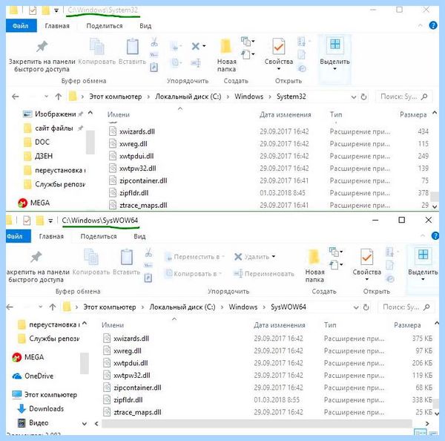Refresh the System32 folder view
445x441 pixels.
tap(363, 97)
